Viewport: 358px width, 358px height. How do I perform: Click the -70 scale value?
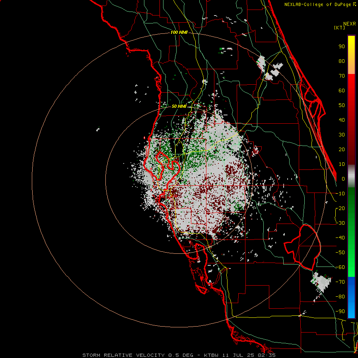pyautogui.click(x=340, y=282)
